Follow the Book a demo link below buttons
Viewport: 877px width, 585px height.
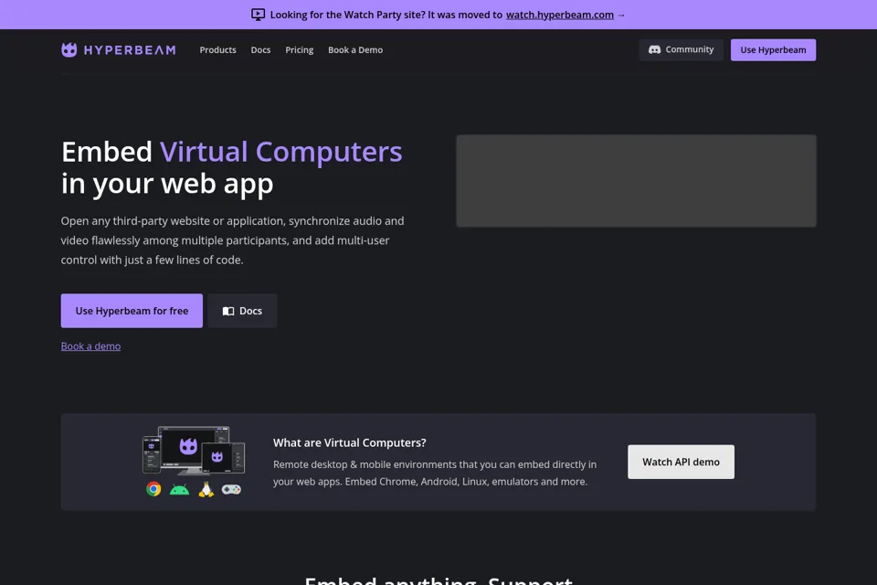pos(90,346)
